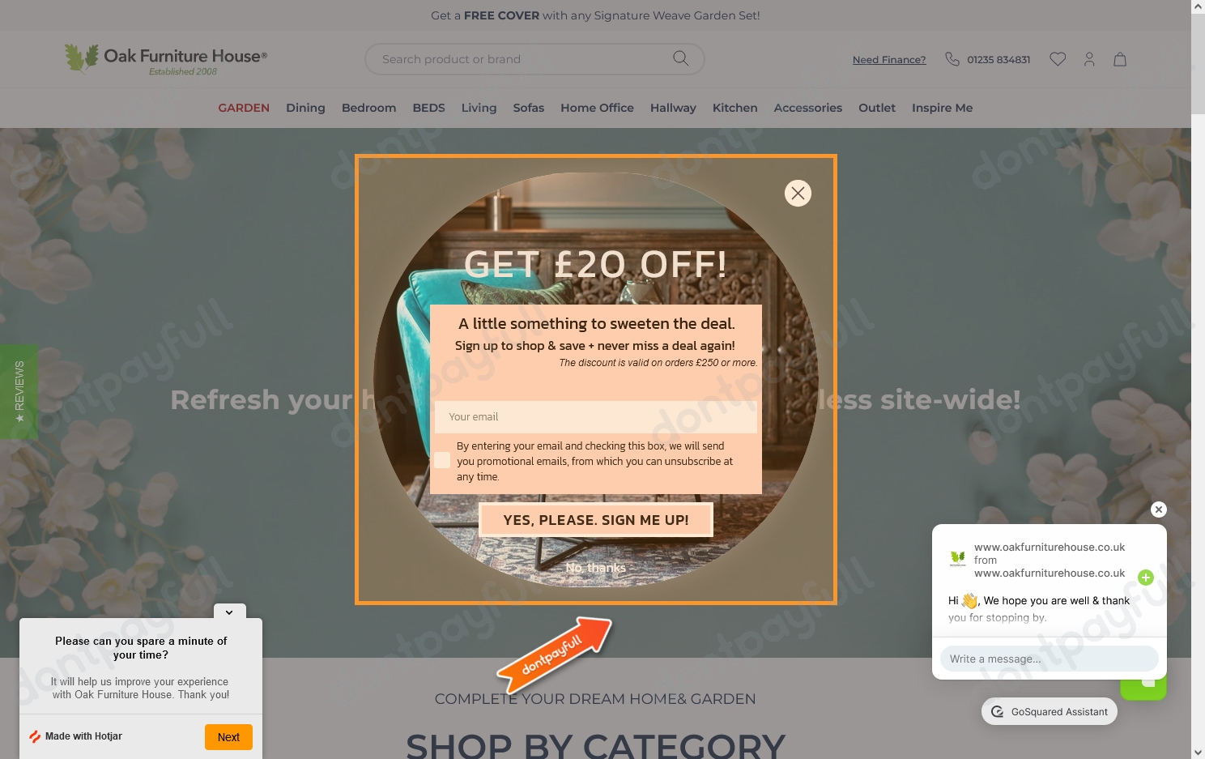Click the phone icon beside 01235 834831
This screenshot has width=1205, height=759.
pyautogui.click(x=952, y=59)
